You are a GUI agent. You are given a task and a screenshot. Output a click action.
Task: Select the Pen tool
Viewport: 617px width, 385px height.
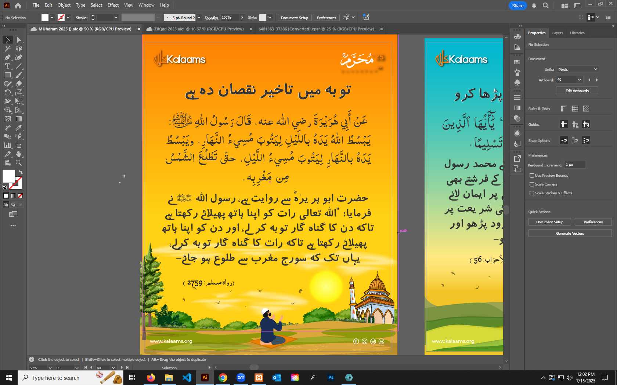(x=8, y=57)
